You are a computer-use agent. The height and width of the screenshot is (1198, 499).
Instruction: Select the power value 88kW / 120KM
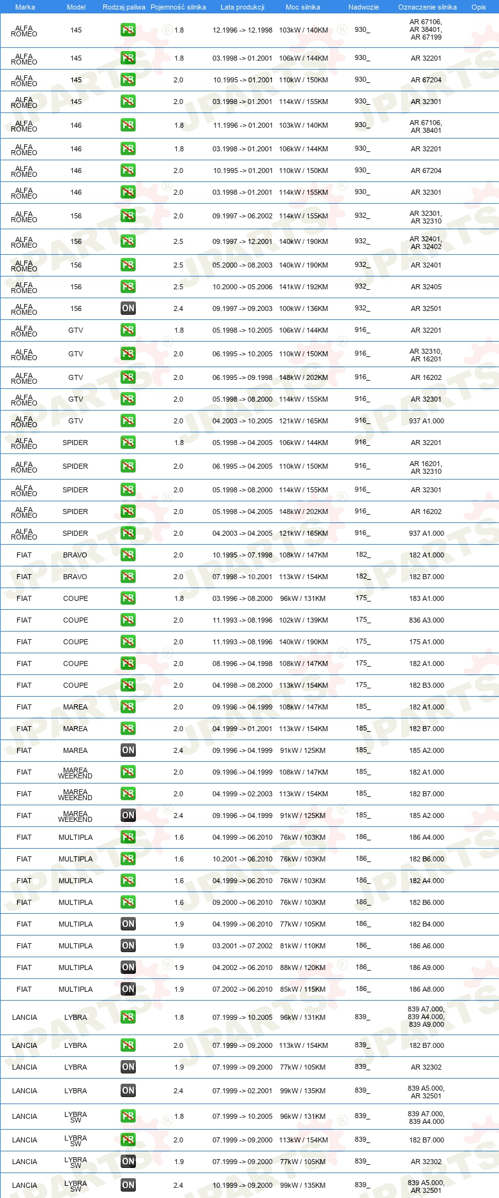303,967
